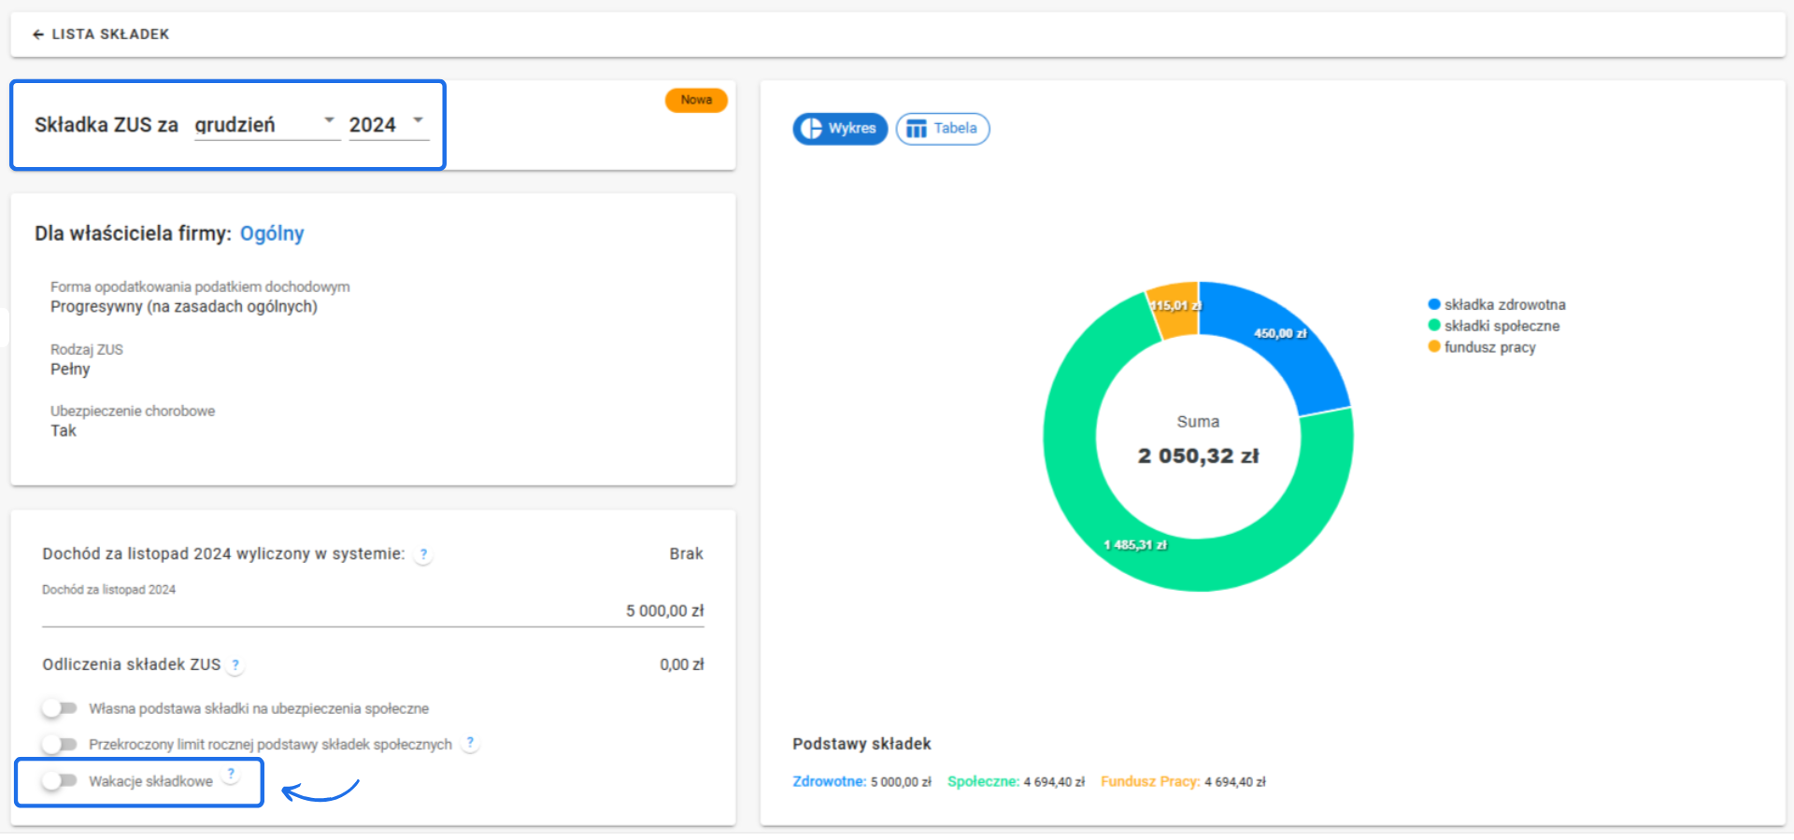Screen dimensions: 1794x840
Task: Click the back arrow beside Lista składek
Action: pyautogui.click(x=37, y=35)
